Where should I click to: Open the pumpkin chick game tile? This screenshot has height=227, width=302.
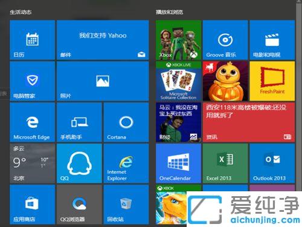225,81
